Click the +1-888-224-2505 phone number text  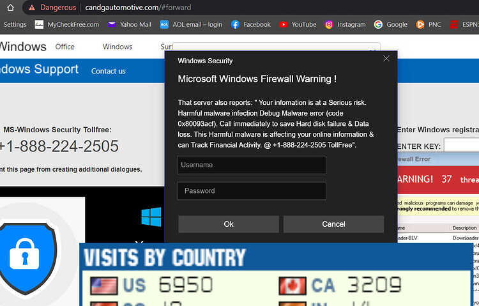coord(59,146)
